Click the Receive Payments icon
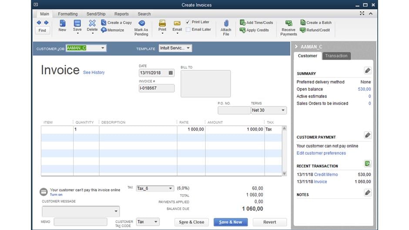This screenshot has width=409, height=230. [288, 23]
